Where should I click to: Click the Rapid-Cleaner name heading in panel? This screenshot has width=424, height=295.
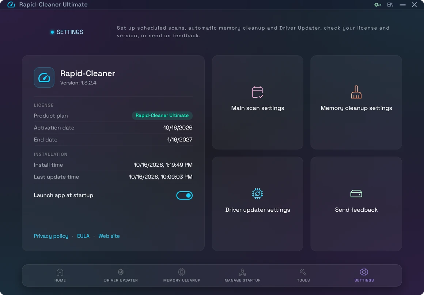(x=88, y=73)
